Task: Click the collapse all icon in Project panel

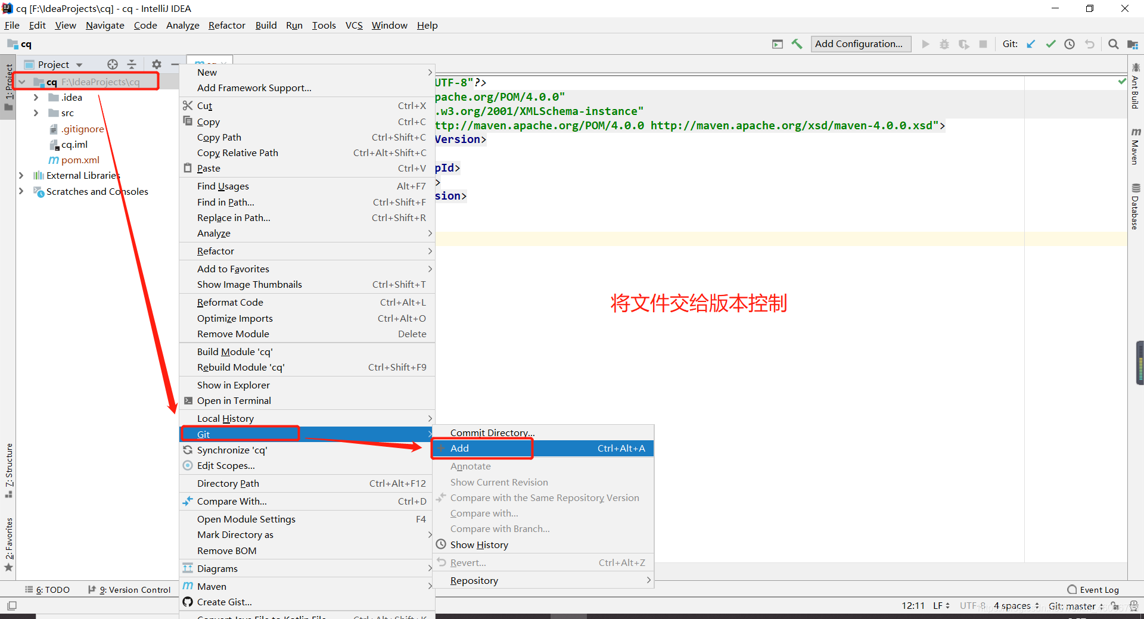Action: [x=132, y=64]
